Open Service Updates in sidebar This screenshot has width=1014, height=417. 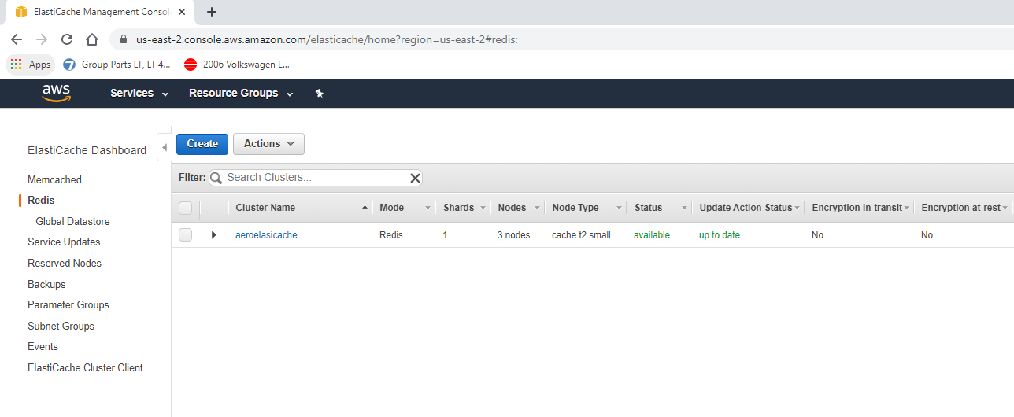click(64, 242)
